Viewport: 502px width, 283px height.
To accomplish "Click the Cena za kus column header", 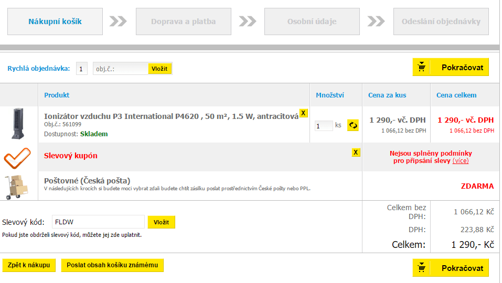I will [387, 95].
